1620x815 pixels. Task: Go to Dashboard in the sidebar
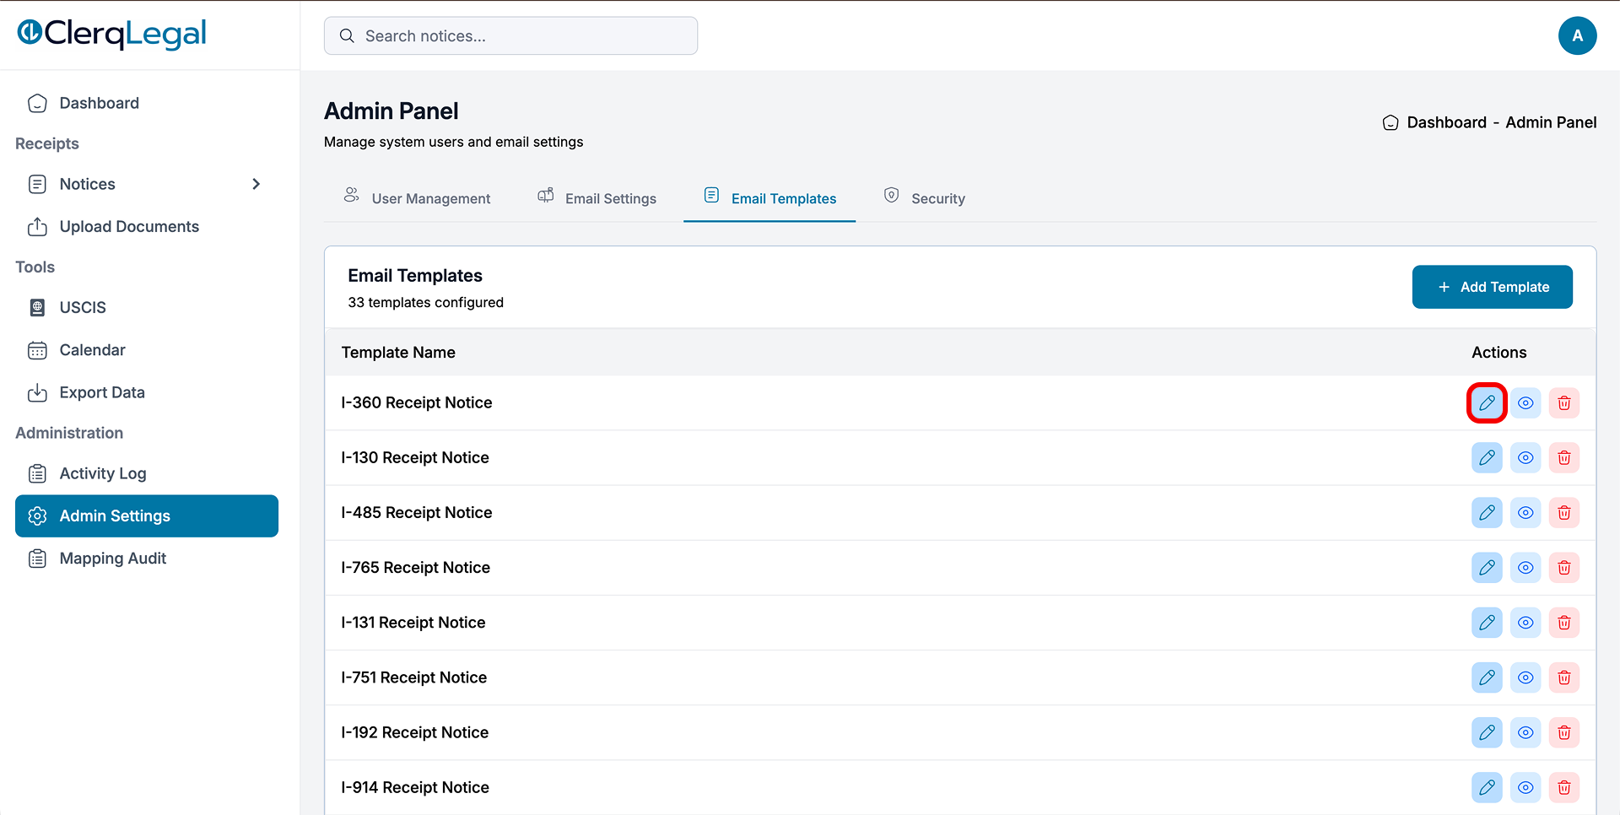pos(147,103)
